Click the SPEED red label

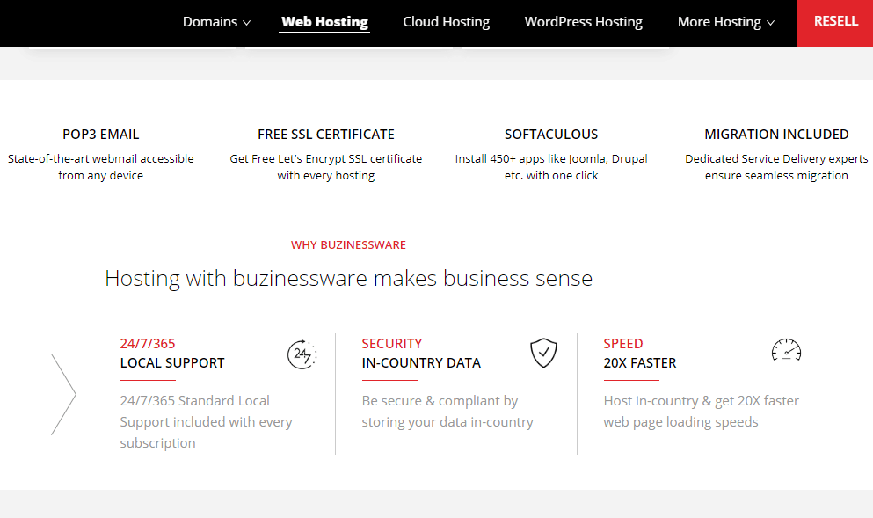623,344
